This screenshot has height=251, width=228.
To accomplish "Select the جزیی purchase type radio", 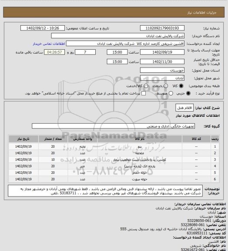I will coord(188,94).
